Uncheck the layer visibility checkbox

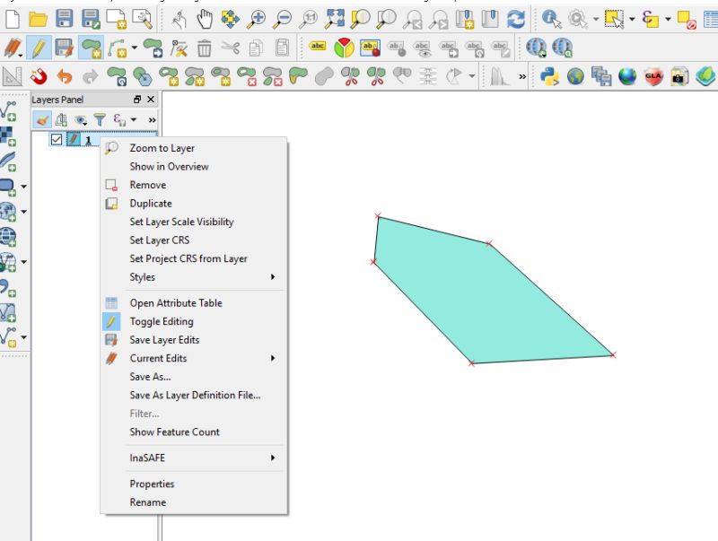click(x=57, y=137)
